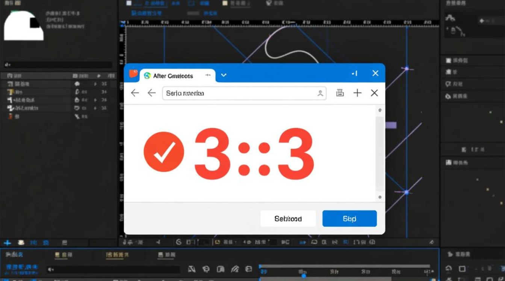Click the orange app icon in title bar
Image resolution: width=505 pixels, height=281 pixels.
[x=133, y=74]
